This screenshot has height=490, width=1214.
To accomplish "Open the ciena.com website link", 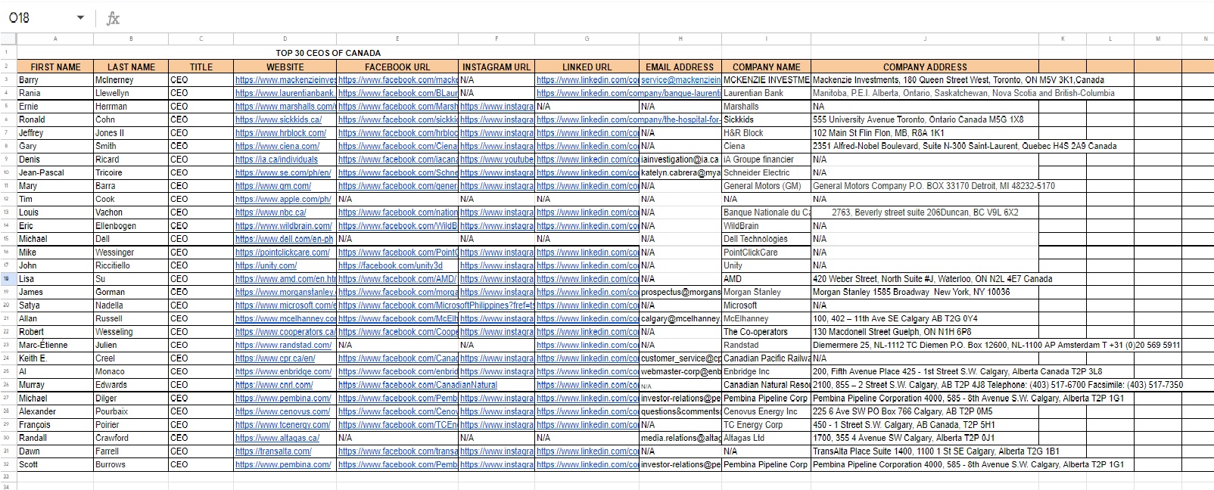I will pos(277,146).
